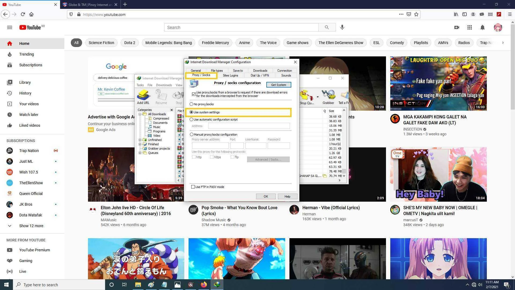Image resolution: width=515 pixels, height=290 pixels.
Task: Switch to Save to tab
Action: pyautogui.click(x=238, y=71)
